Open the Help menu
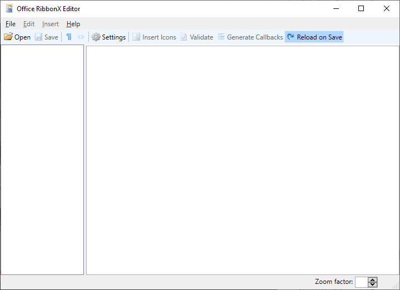 (73, 24)
